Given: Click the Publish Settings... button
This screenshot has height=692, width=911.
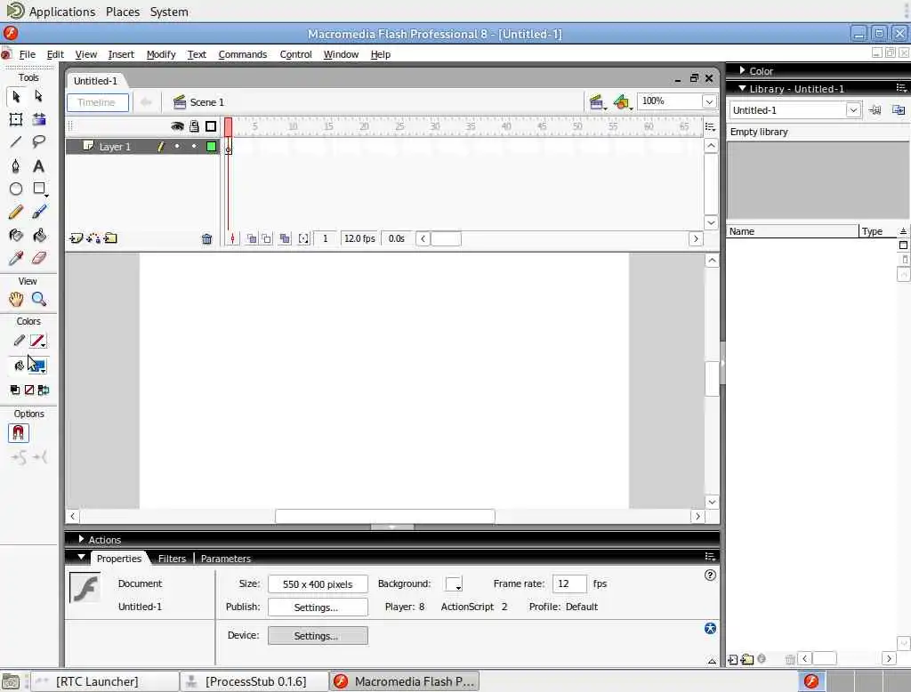Looking at the screenshot, I should click(318, 608).
